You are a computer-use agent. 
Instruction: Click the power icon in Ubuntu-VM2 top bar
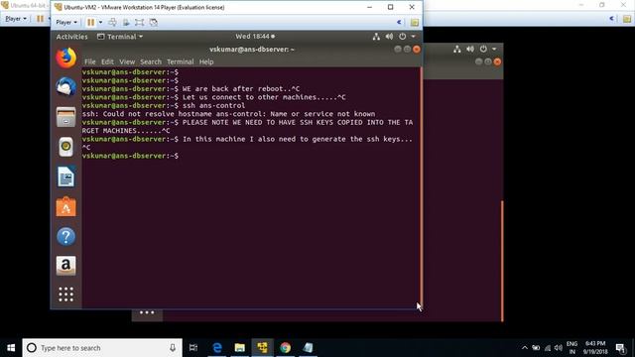click(402, 37)
